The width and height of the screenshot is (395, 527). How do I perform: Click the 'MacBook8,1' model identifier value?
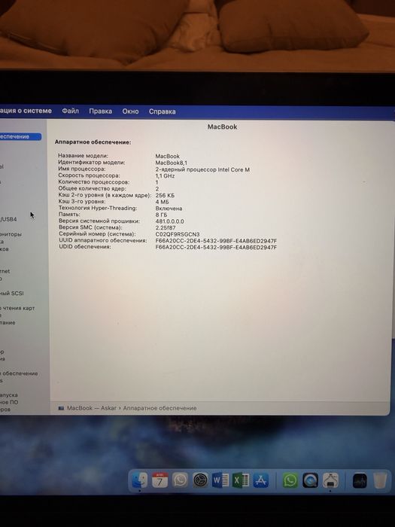pos(172,163)
